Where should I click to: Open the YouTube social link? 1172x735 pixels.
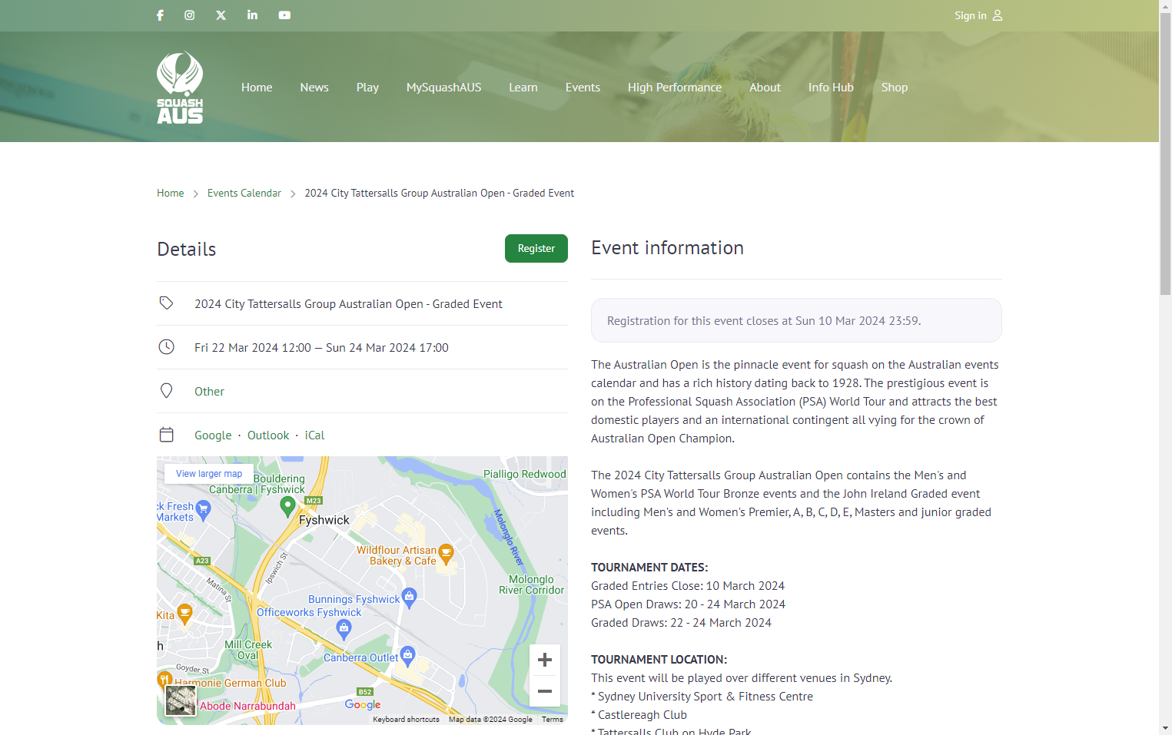[284, 15]
